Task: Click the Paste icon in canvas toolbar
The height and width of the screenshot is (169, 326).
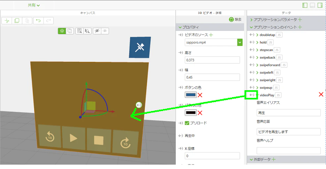Action: pyautogui.click(x=27, y=21)
